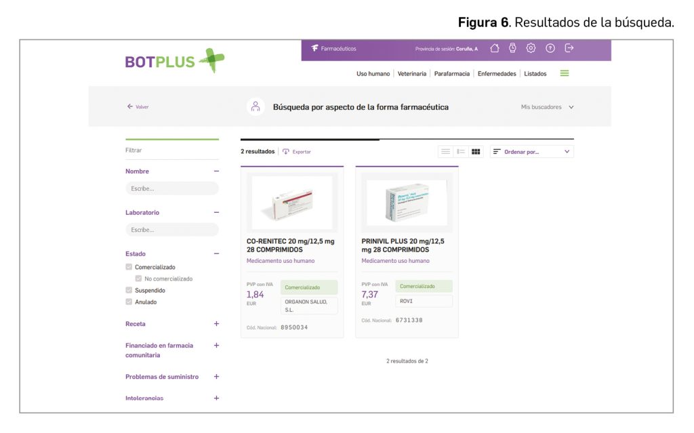
Task: Switch to grid view layout
Action: click(x=476, y=152)
